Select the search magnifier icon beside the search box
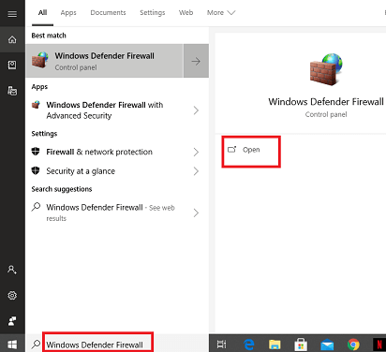386x352 pixels. pos(36,345)
